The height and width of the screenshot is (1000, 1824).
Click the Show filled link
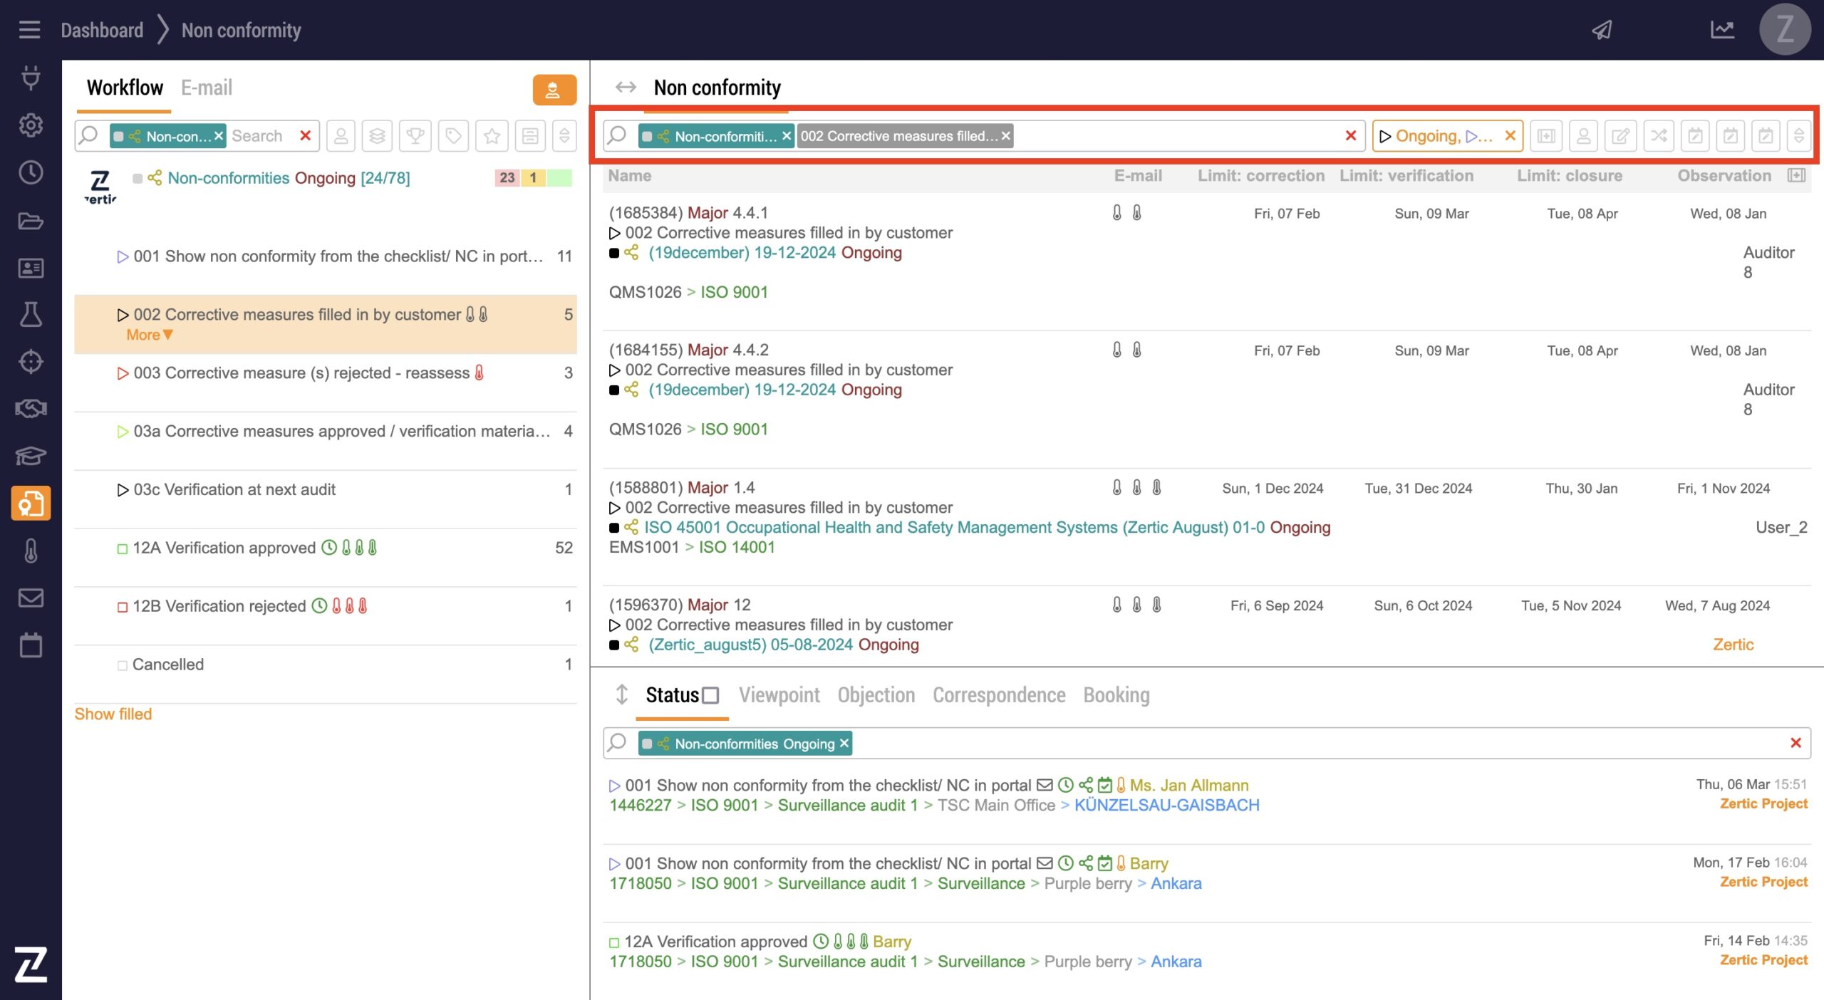coord(113,714)
